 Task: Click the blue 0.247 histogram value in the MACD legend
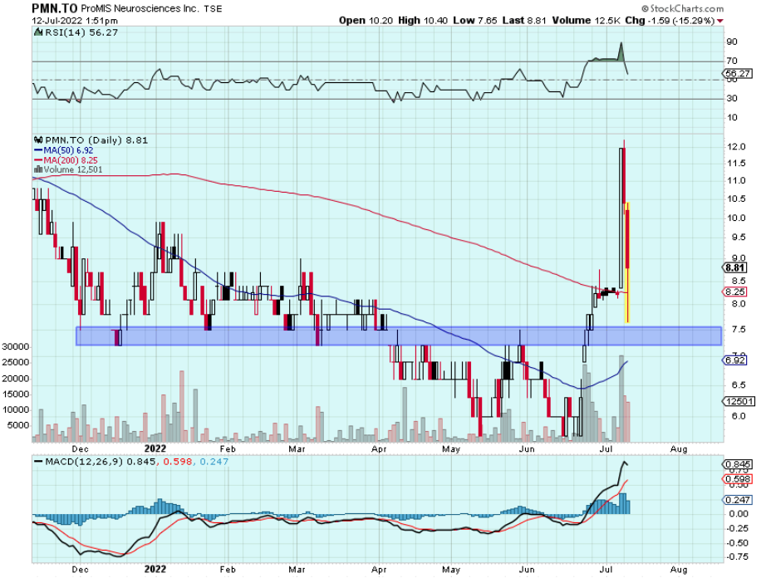point(214,462)
